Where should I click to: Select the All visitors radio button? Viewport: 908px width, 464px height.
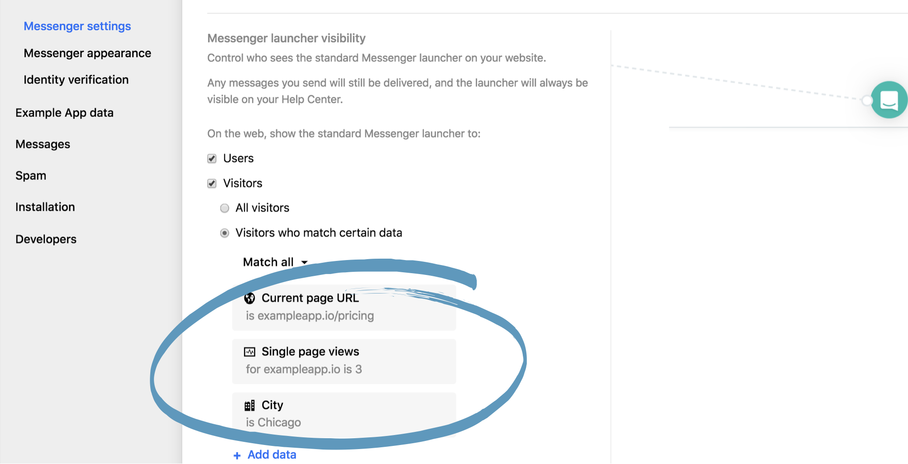pyautogui.click(x=225, y=208)
